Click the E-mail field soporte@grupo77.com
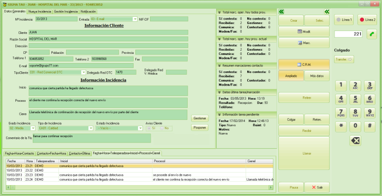Viewport: 382px width, 196px height. point(81,66)
